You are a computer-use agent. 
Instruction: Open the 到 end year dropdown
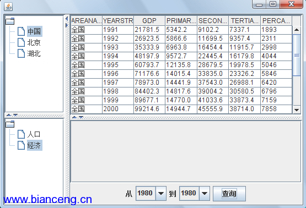click(x=205, y=193)
